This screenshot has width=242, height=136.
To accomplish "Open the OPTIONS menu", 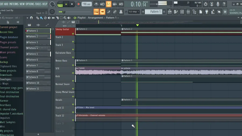I will [x=30, y=4].
